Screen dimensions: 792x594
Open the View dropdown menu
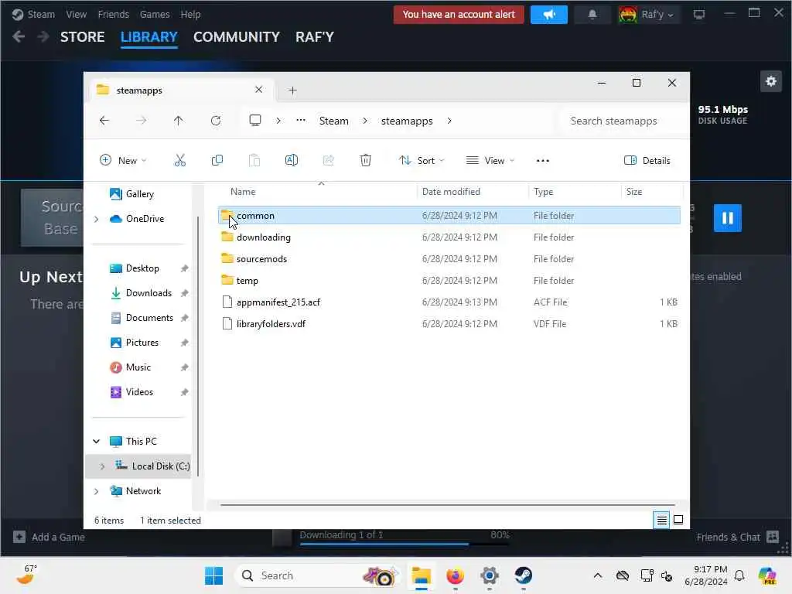[x=490, y=161]
